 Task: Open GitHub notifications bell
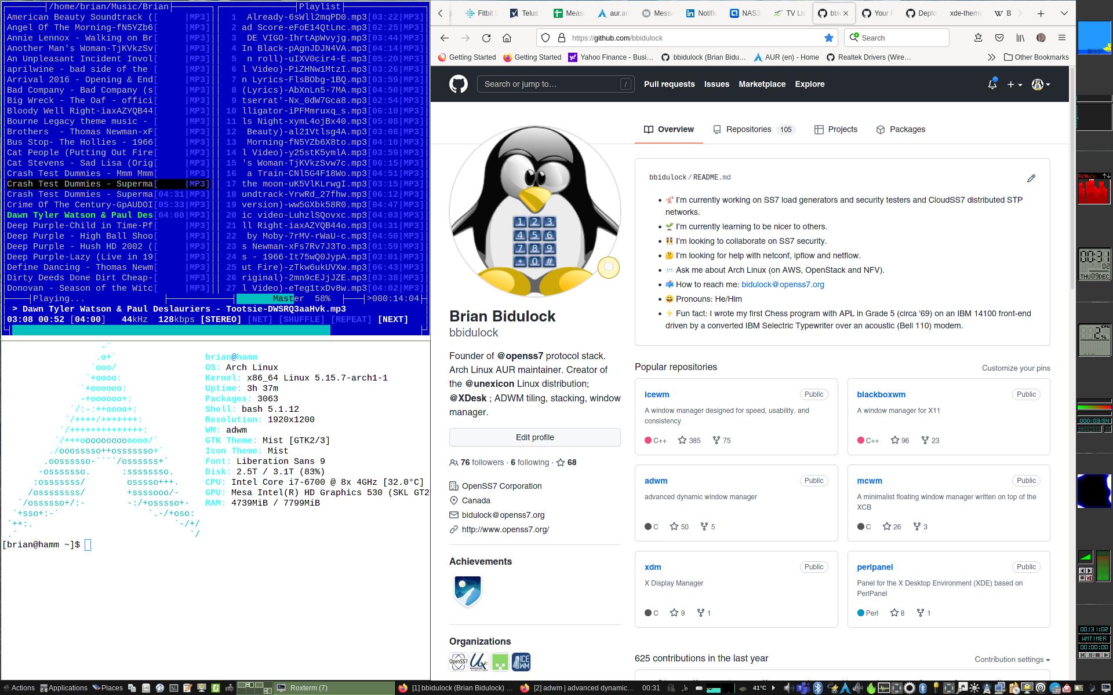[x=992, y=84]
